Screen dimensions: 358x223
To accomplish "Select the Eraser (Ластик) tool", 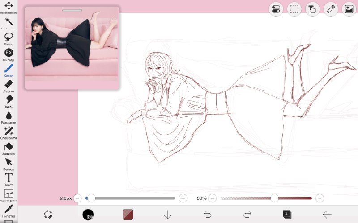I will pos(9,86).
